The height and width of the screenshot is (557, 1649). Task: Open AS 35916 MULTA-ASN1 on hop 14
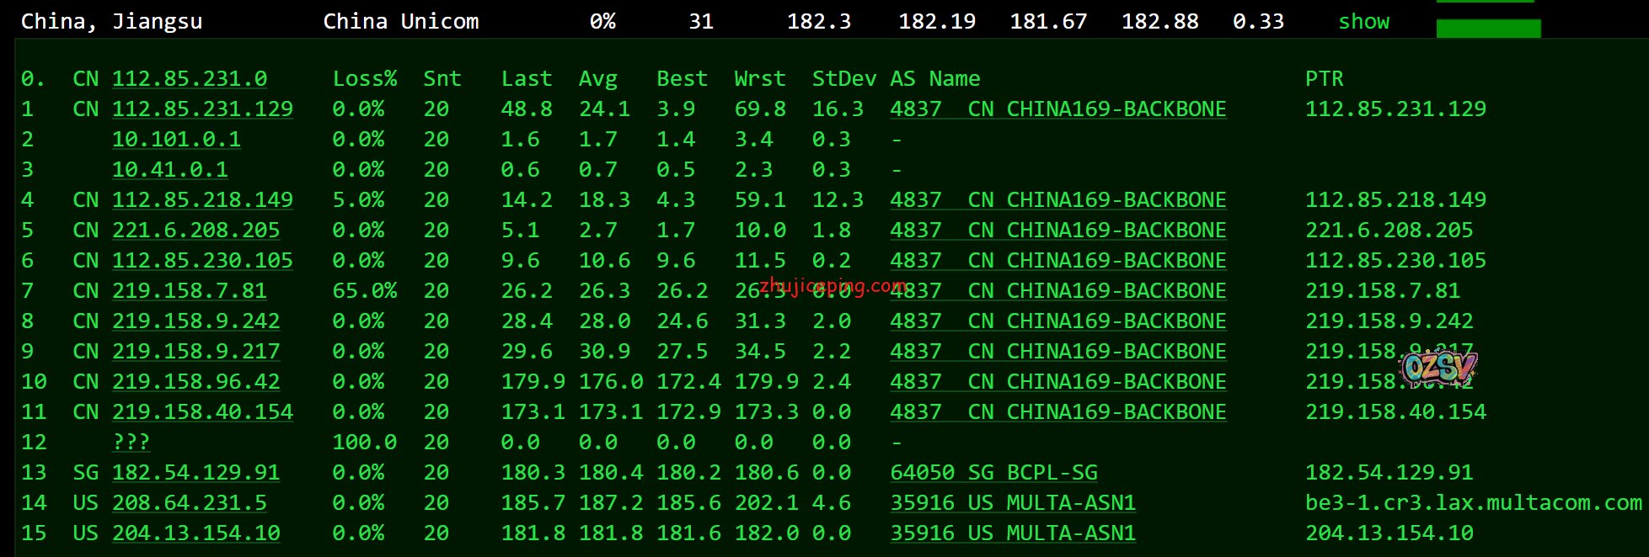tap(1013, 503)
